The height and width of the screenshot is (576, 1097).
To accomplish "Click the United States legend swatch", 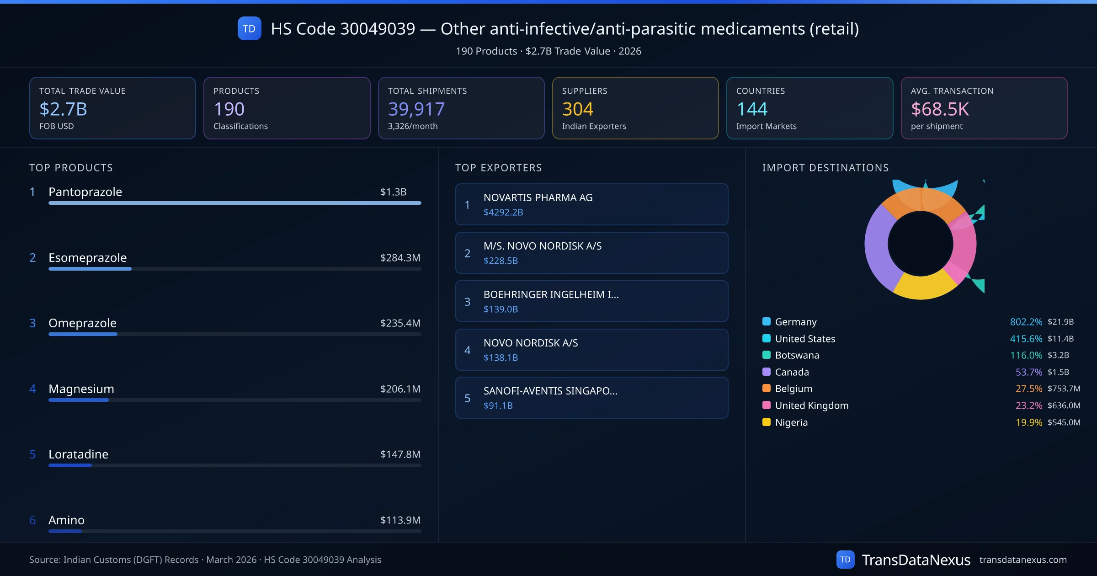I will coord(767,338).
